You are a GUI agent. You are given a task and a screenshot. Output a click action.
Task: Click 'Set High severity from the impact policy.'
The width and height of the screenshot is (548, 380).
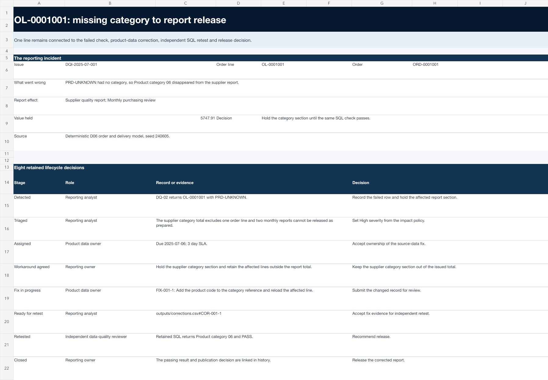click(388, 221)
